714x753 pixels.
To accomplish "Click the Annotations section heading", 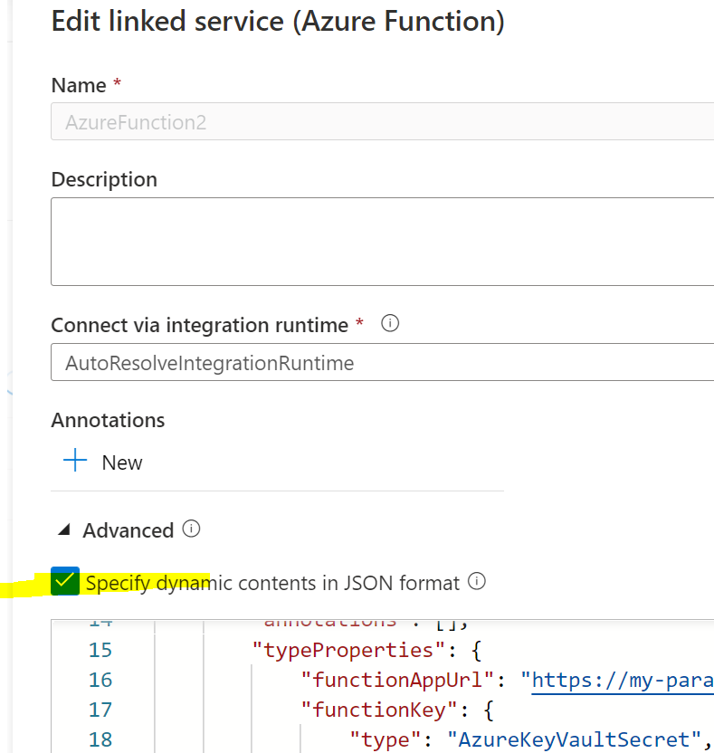I will click(x=108, y=419).
